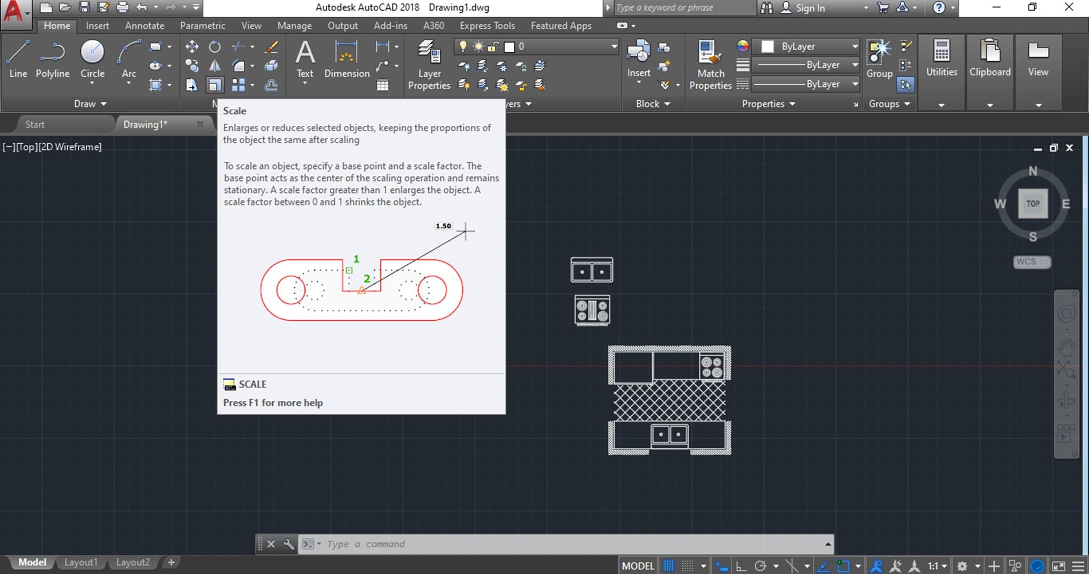Toggle Clean Screen in status bar
Image resolution: width=1089 pixels, height=574 pixels.
point(1059,566)
